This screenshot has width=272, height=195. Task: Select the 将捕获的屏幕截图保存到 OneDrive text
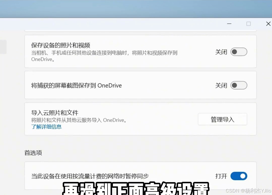(x=76, y=85)
